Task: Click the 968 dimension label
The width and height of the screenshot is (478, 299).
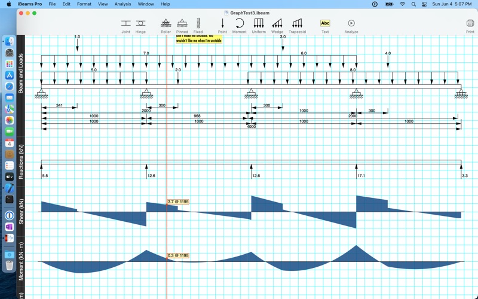Action: pyautogui.click(x=197, y=116)
